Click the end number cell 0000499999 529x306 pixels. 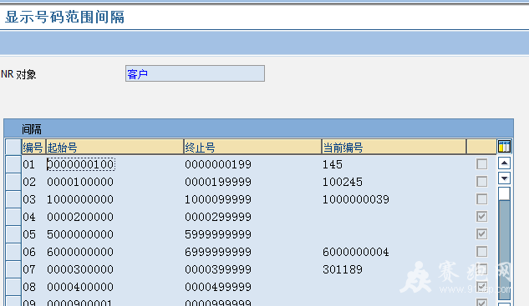click(218, 287)
